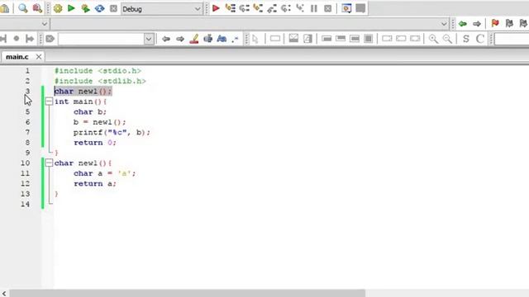The width and height of the screenshot is (529, 297).
Task: Click the Next line debugger icon
Action: pyautogui.click(x=244, y=8)
